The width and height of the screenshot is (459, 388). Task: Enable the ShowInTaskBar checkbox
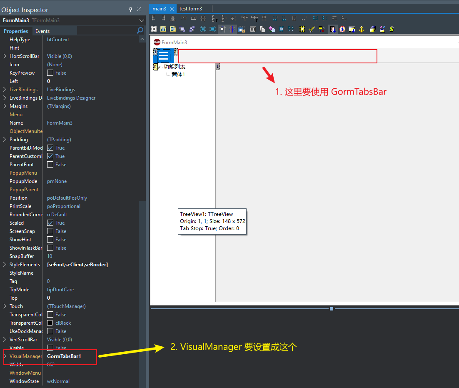click(x=50, y=248)
